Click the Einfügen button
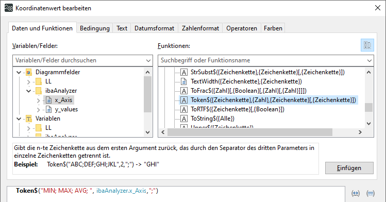 pos(349,168)
